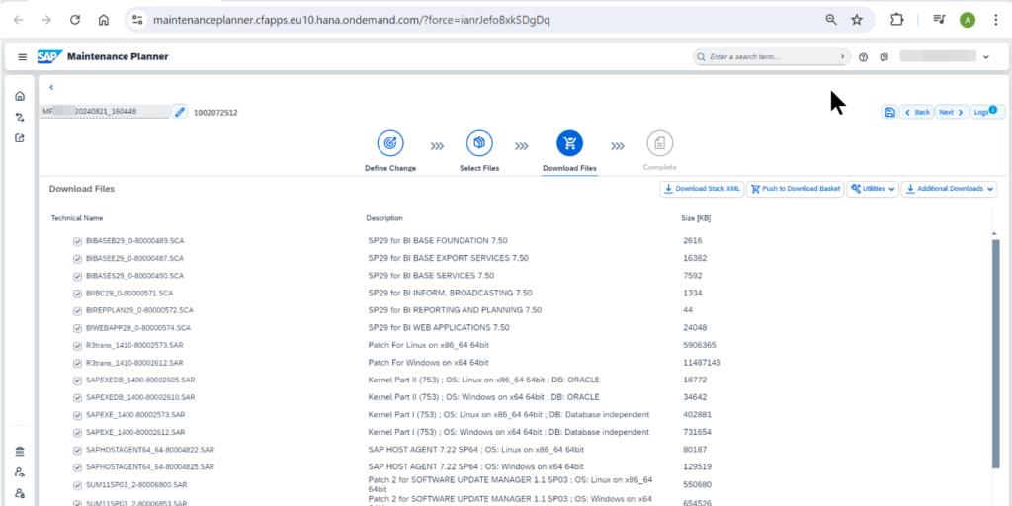This screenshot has height=506, width=1012.
Task: Click the Size [KB] column header
Action: pos(696,218)
